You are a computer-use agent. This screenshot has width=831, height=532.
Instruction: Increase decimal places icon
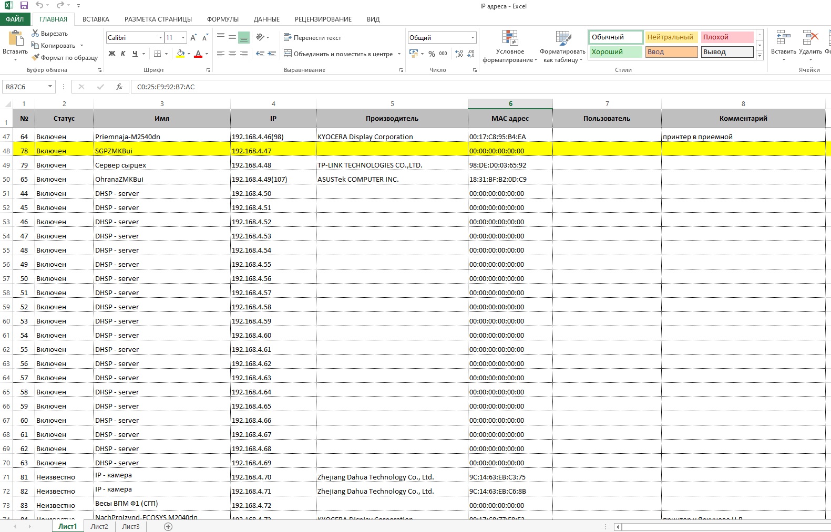[459, 54]
